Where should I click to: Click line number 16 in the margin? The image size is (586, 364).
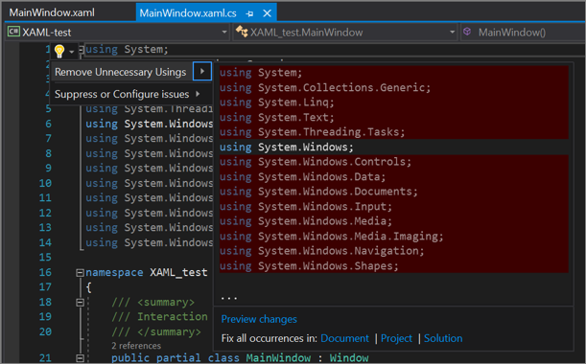click(x=45, y=273)
